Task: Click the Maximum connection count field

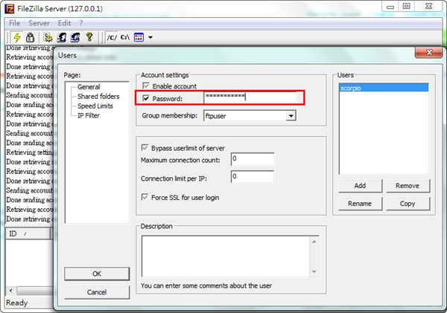Action: tap(252, 159)
